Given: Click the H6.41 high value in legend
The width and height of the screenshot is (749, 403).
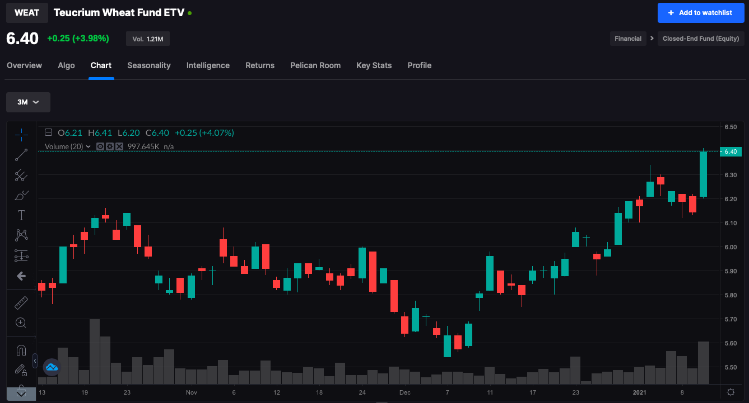Looking at the screenshot, I should (x=99, y=132).
